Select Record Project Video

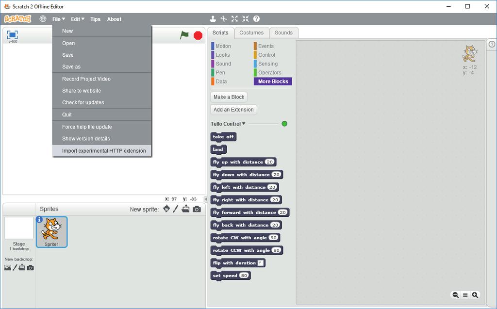coord(102,79)
